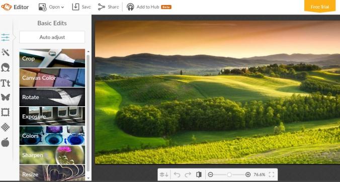Select the Sharpen tool
Image resolution: width=340 pixels, height=182 pixels.
(52, 155)
